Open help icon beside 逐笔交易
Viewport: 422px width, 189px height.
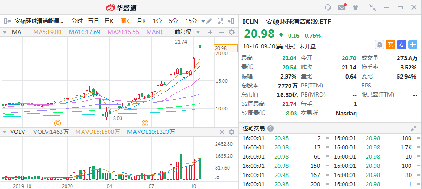[271, 128]
